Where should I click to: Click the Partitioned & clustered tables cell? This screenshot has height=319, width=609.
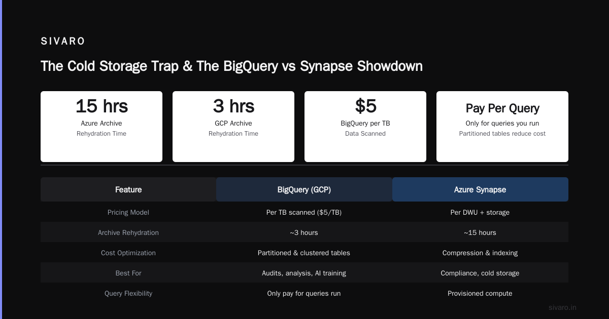click(304, 253)
